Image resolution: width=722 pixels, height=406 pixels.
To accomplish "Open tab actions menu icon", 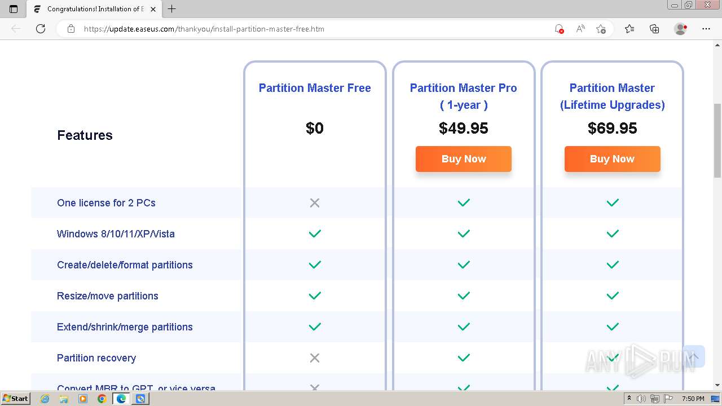I will pos(14,9).
